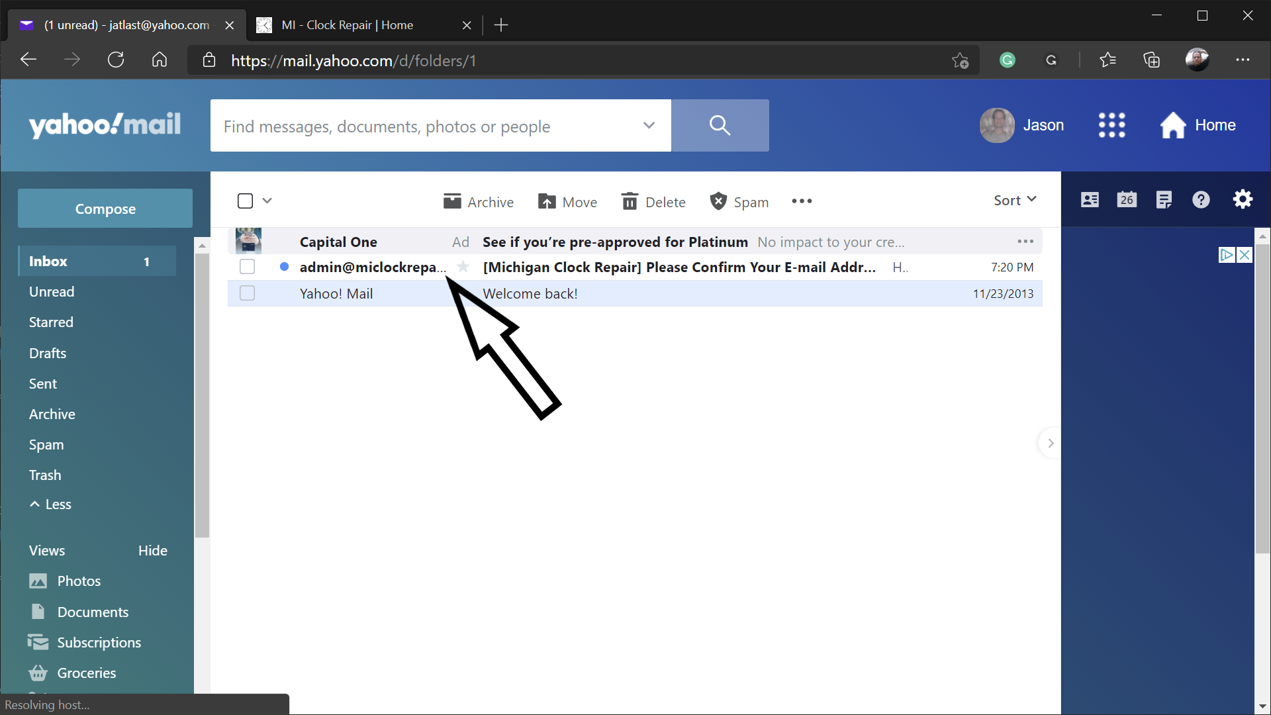View site lock information icon
The height and width of the screenshot is (715, 1271).
pos(209,60)
